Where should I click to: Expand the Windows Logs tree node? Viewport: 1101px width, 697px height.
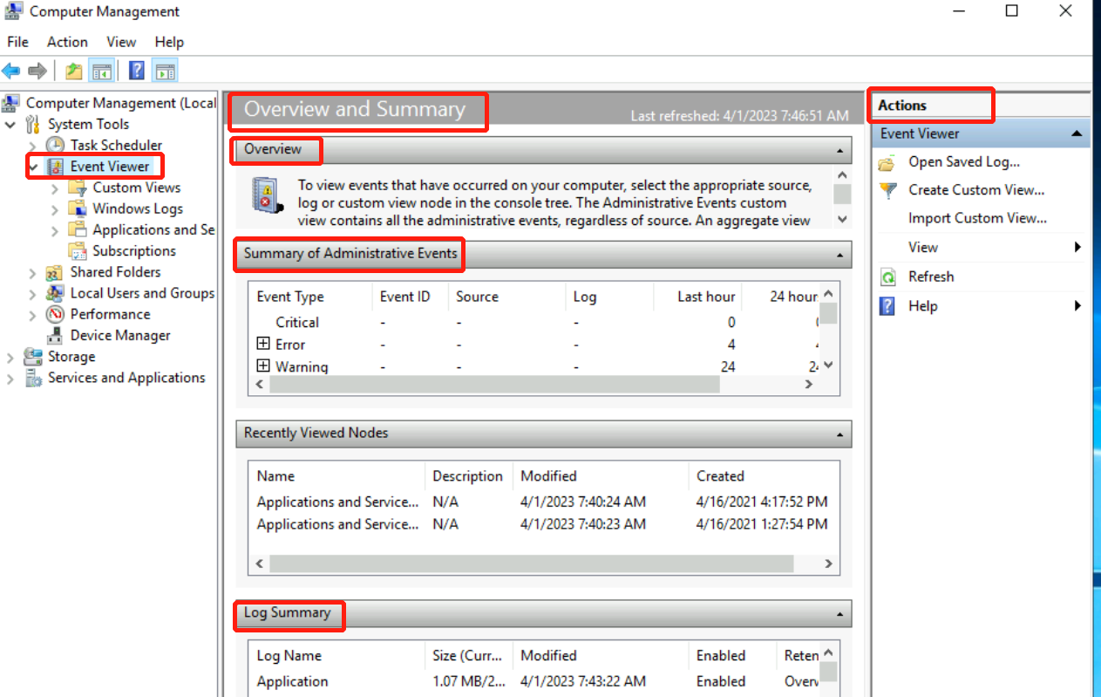tap(56, 209)
